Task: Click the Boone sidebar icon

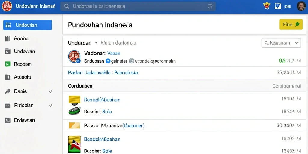Action: (x=8, y=39)
